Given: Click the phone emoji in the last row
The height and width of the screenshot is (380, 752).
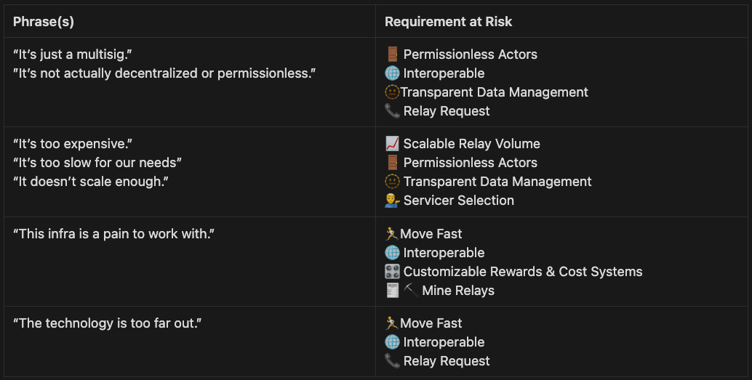Looking at the screenshot, I should (392, 360).
